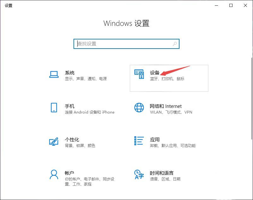This screenshot has height=200, width=253.
Task: Click the 卸载、默认应用、可选功能 description
Action: pos(173,146)
